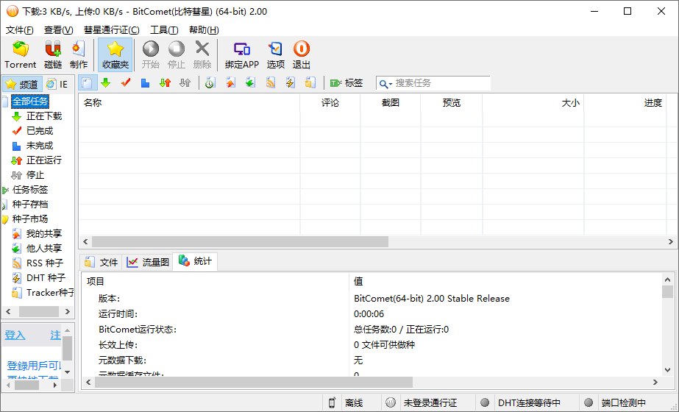This screenshot has height=412, width=679.
Task: Click the 停止 stop task toolbar button
Action: point(177,54)
